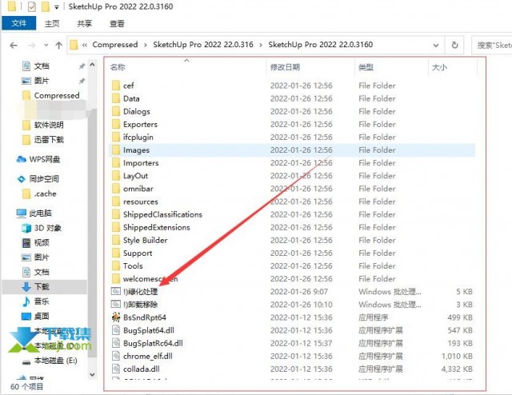Select the LayOut folder
The image size is (512, 395).
135,176
